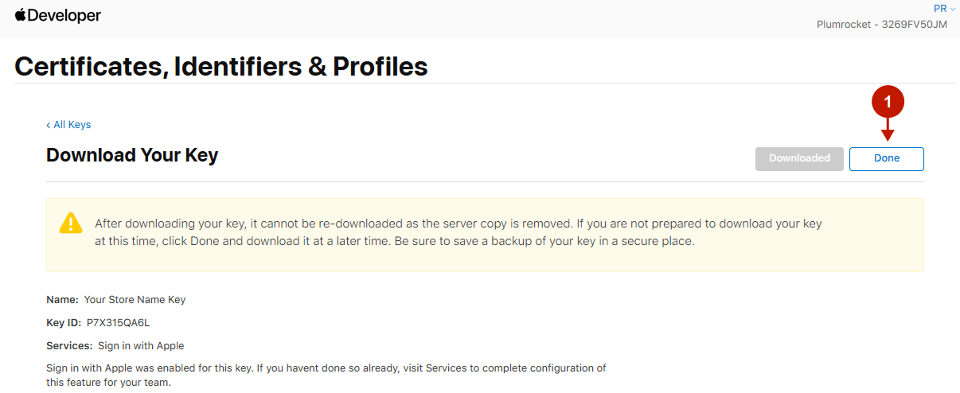
Task: Go back to All Keys
Action: [x=68, y=125]
